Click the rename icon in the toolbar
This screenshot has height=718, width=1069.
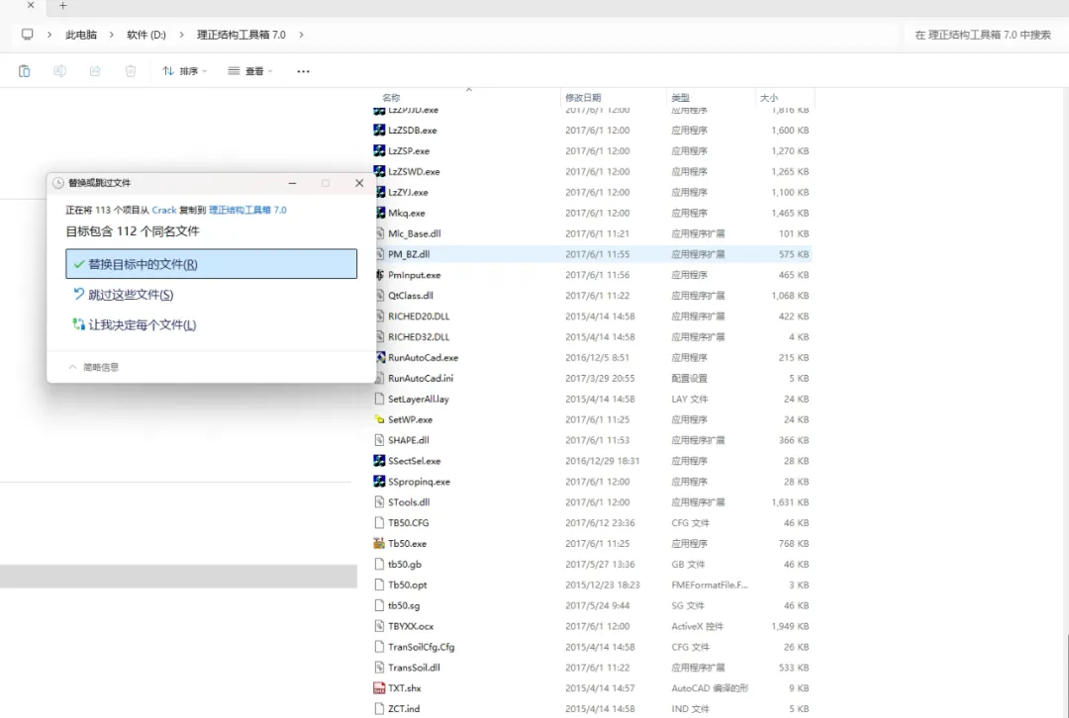(60, 71)
